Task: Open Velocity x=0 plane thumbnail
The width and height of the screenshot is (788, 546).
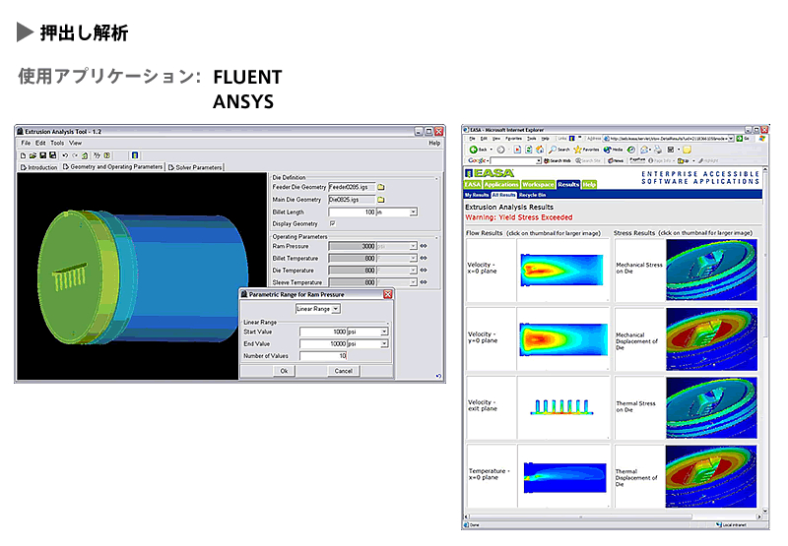Action: click(562, 270)
